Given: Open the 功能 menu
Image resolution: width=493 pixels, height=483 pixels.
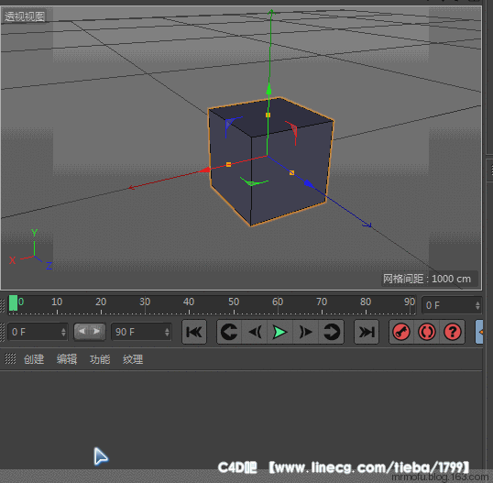Looking at the screenshot, I should pos(100,359).
